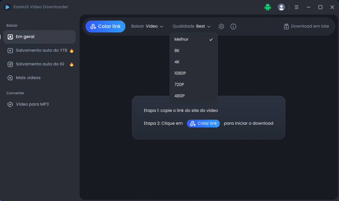Expand the Qualidade Best dropdown

[x=191, y=26]
